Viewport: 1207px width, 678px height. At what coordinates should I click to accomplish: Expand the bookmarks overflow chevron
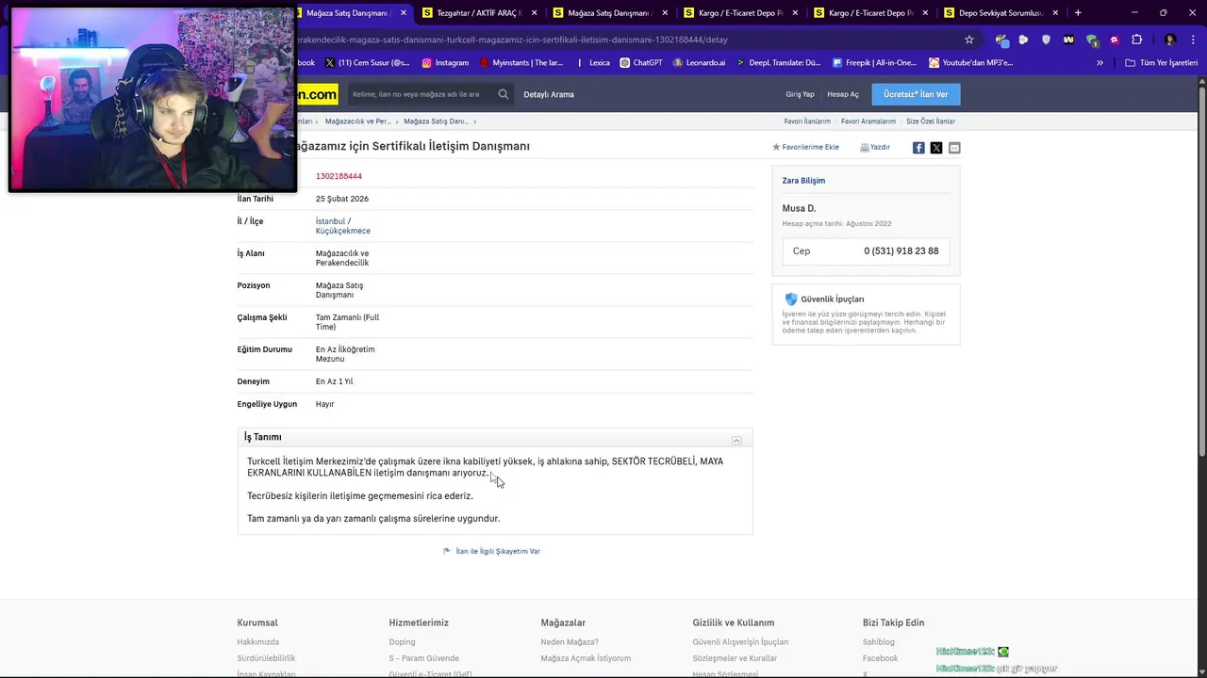pyautogui.click(x=1100, y=63)
